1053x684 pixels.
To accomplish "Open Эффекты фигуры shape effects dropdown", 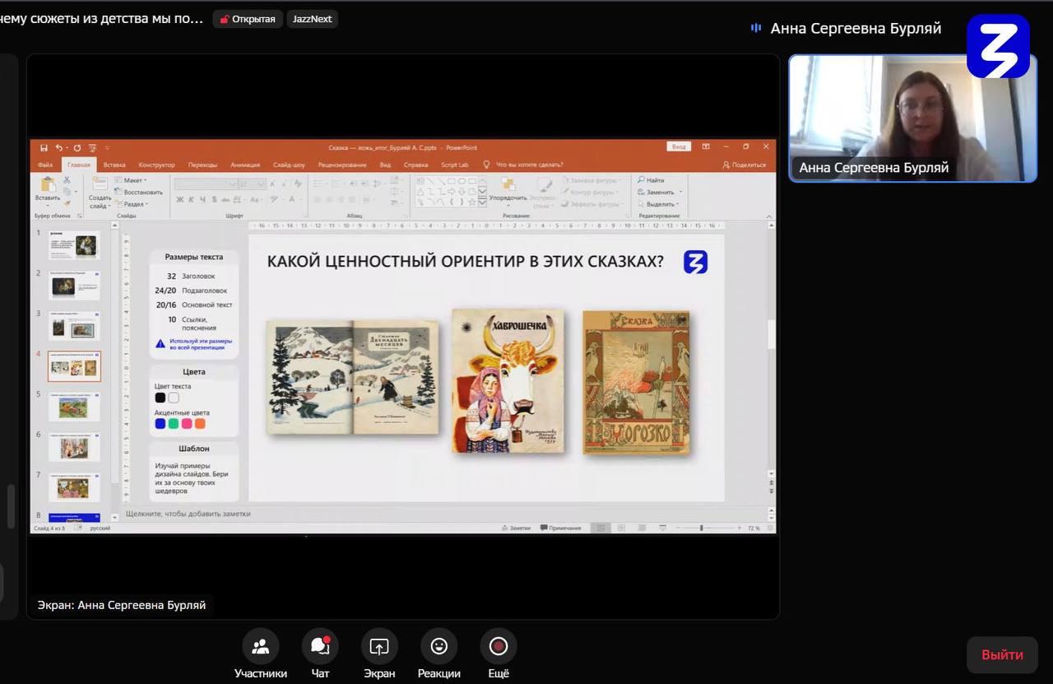I will pyautogui.click(x=592, y=204).
